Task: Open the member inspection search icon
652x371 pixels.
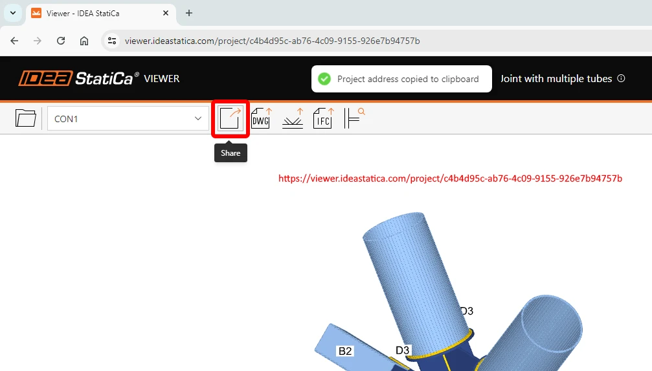Action: pos(354,118)
